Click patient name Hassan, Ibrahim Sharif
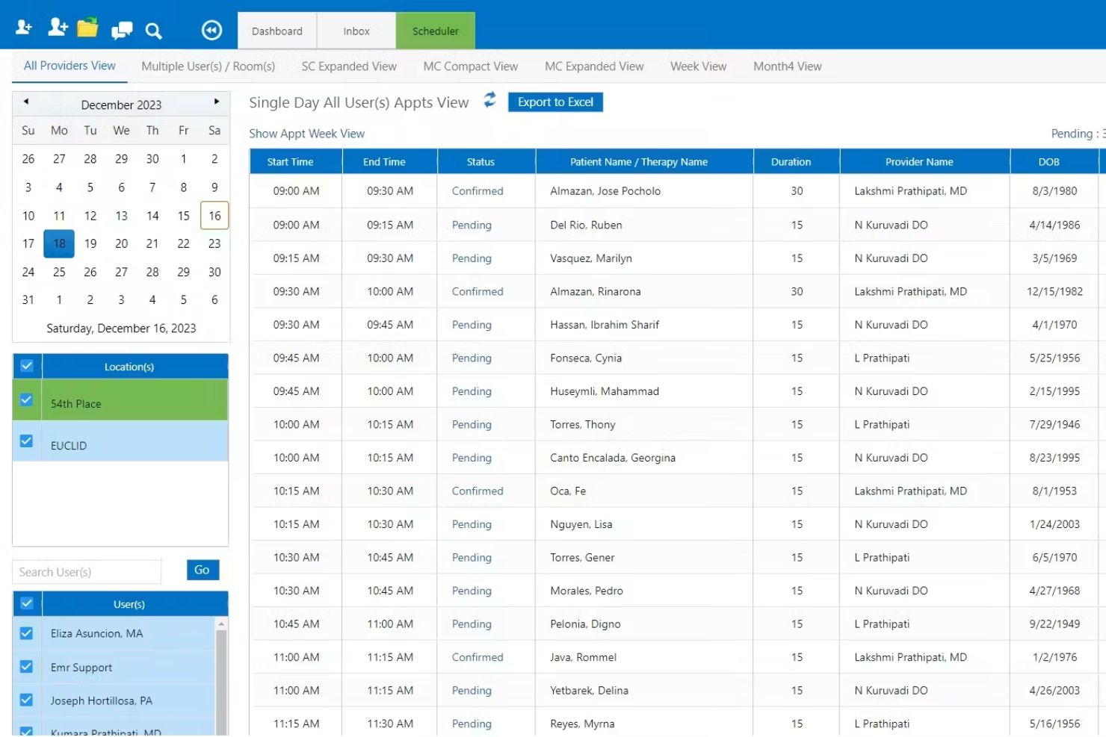 [x=605, y=325]
